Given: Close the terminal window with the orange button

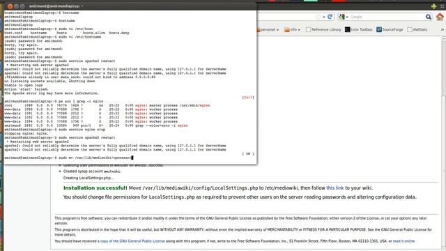Looking at the screenshot, I should [10, 6].
